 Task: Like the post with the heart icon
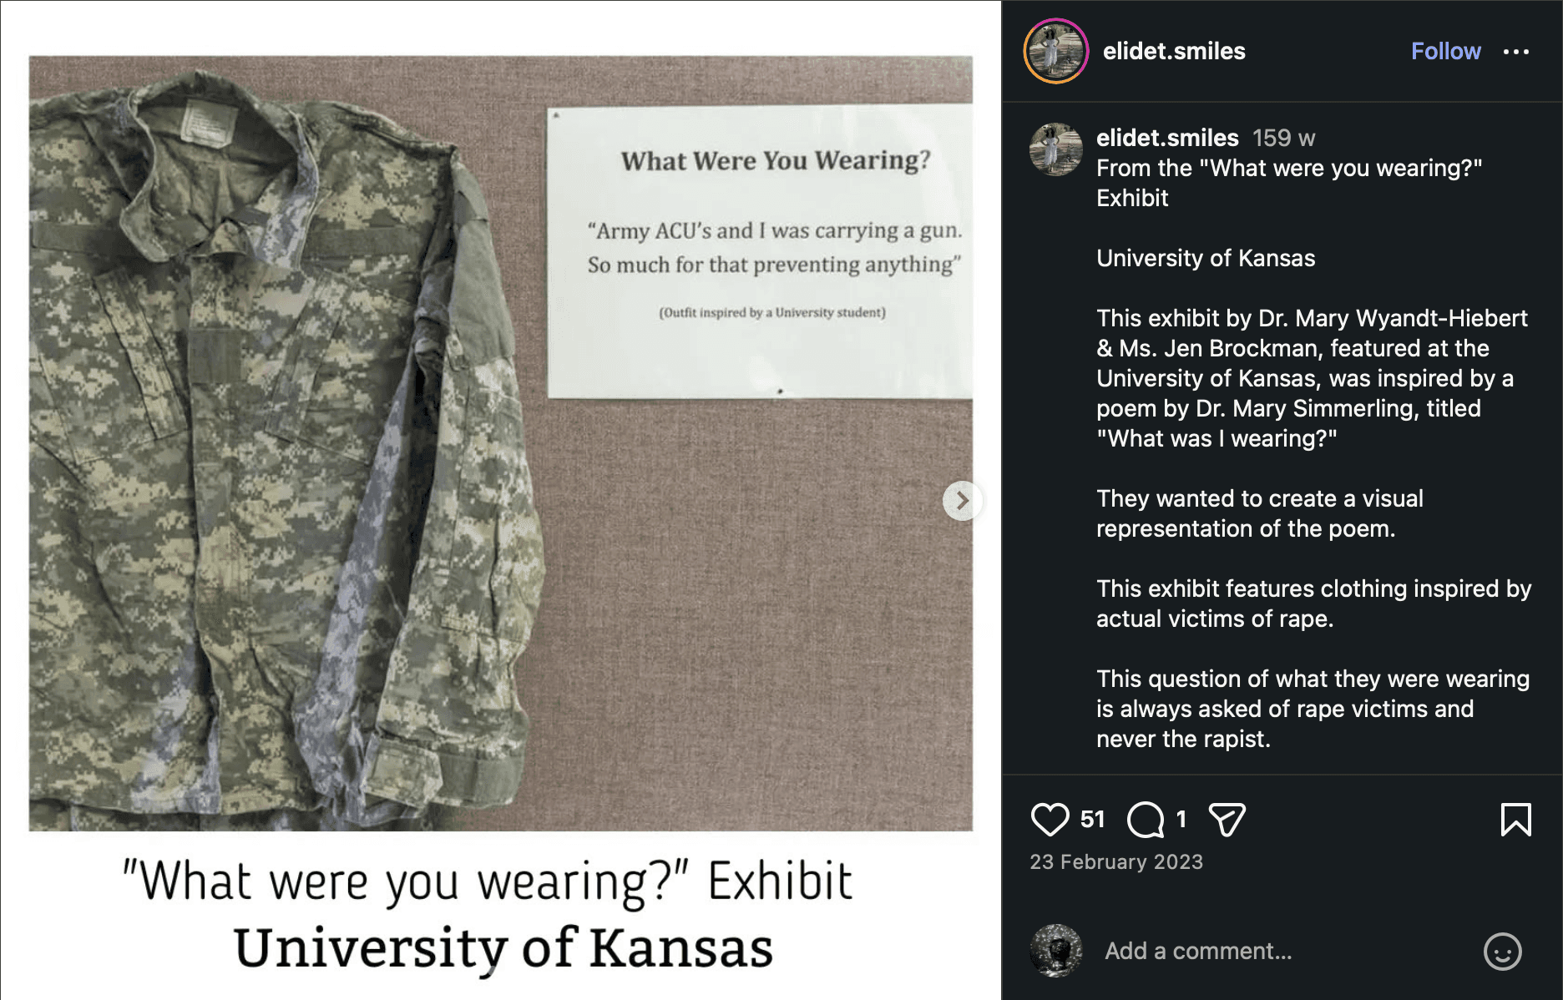pos(1050,820)
